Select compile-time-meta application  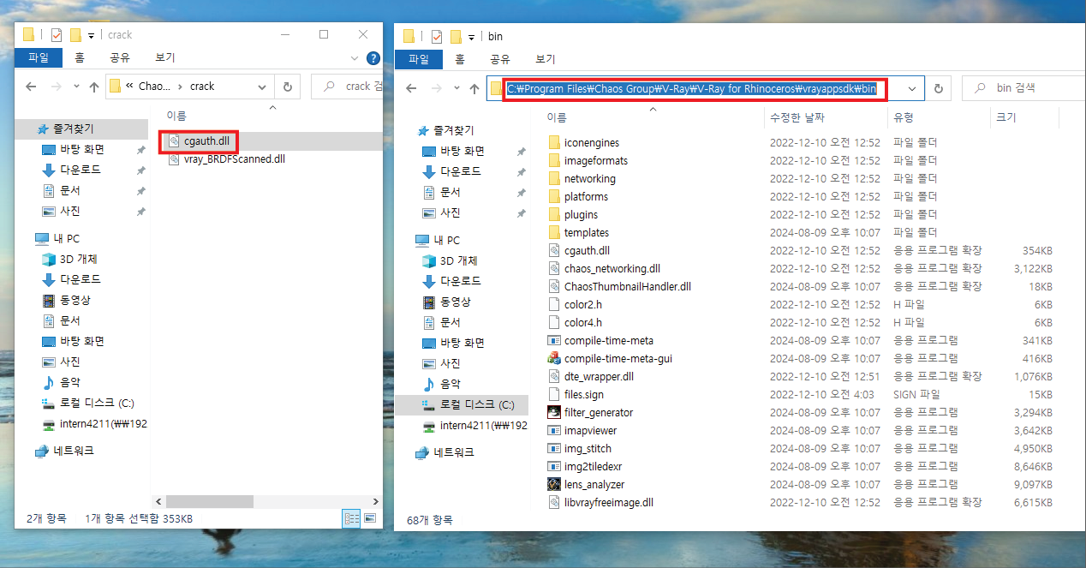pos(608,340)
